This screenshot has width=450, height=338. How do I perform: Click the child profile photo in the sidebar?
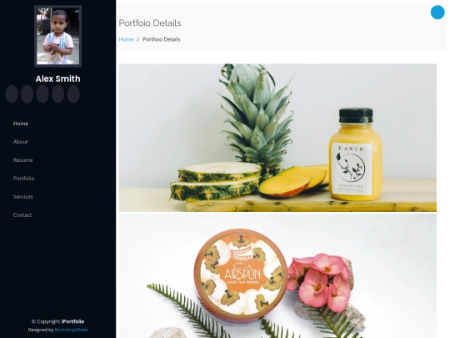click(x=58, y=36)
